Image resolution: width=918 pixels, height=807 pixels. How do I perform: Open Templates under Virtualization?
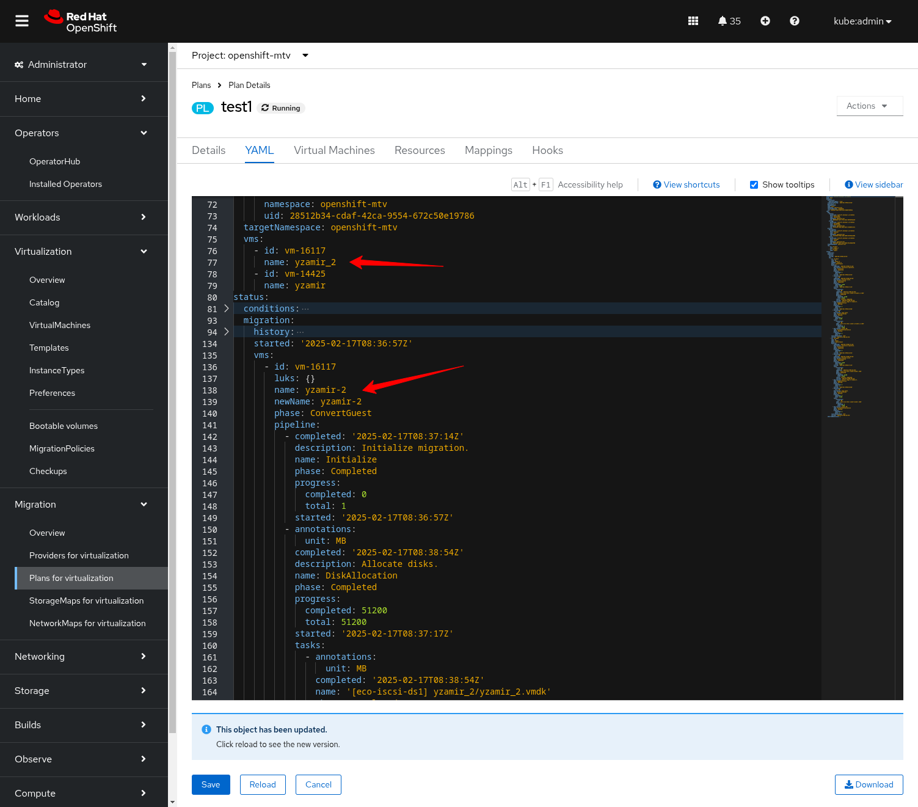tap(84, 348)
